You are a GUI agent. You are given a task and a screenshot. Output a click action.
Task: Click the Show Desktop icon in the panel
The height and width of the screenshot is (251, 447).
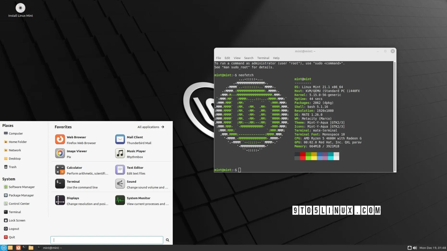(10, 248)
